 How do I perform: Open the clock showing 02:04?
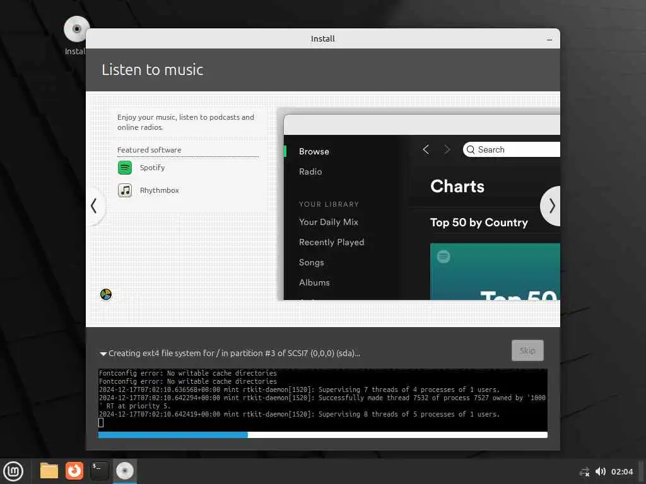click(x=621, y=471)
